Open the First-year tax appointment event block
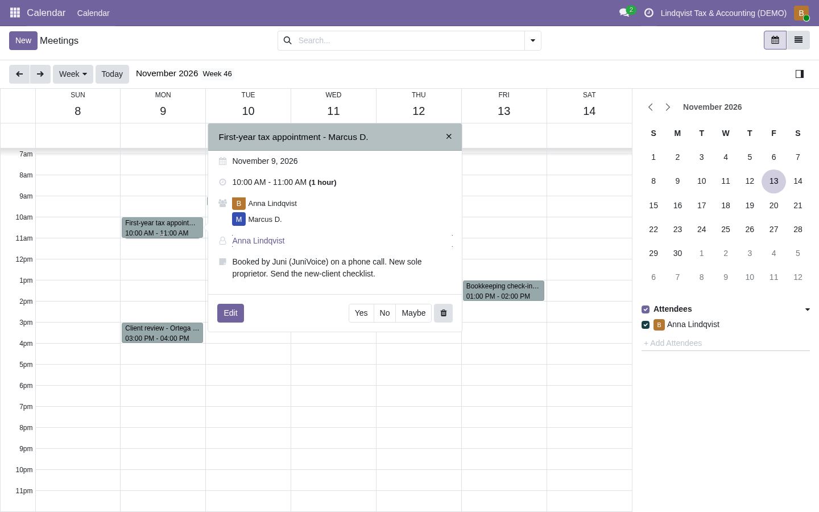Image resolution: width=819 pixels, height=512 pixels. coord(162,228)
